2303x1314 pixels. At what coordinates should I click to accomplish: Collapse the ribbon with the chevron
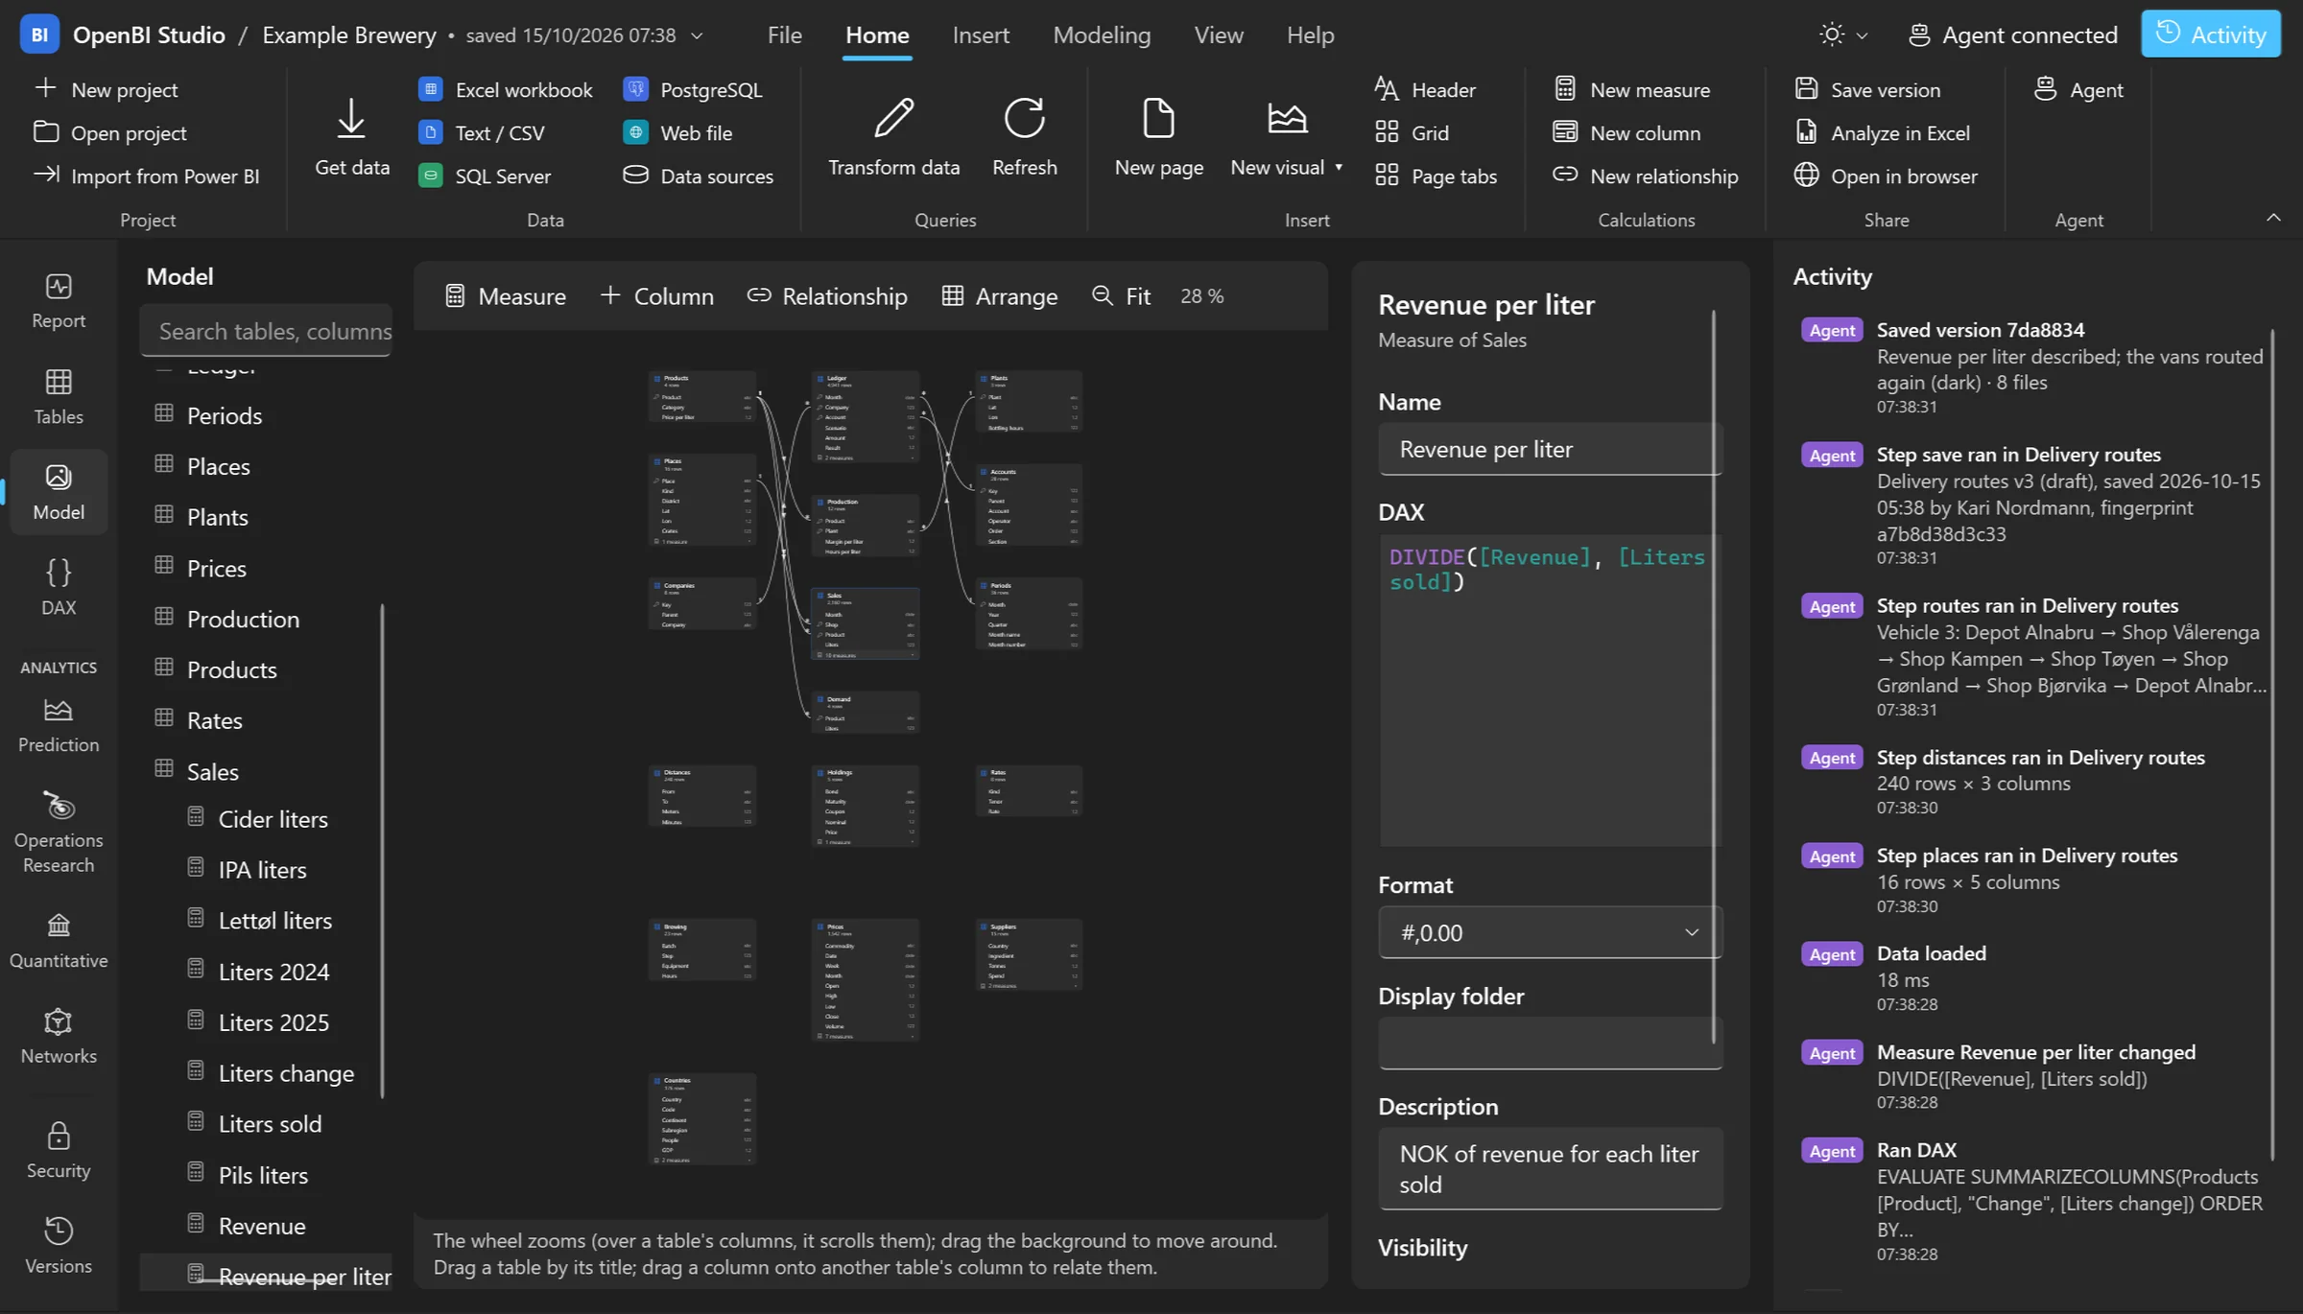point(2273,218)
